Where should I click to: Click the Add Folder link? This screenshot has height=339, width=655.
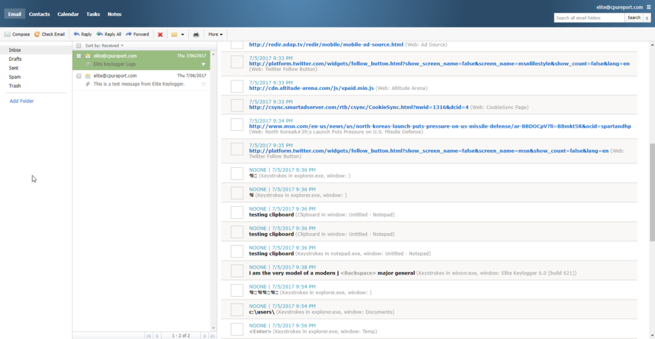[x=22, y=101]
